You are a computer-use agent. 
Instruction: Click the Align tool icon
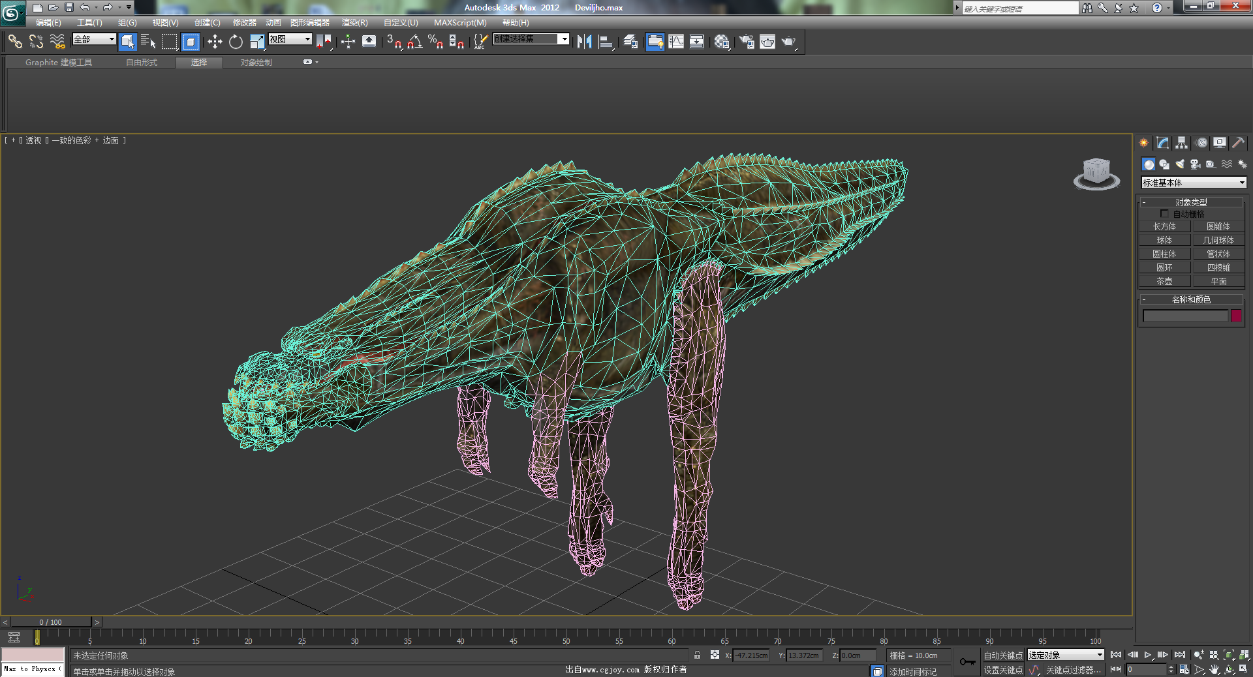pyautogui.click(x=606, y=42)
